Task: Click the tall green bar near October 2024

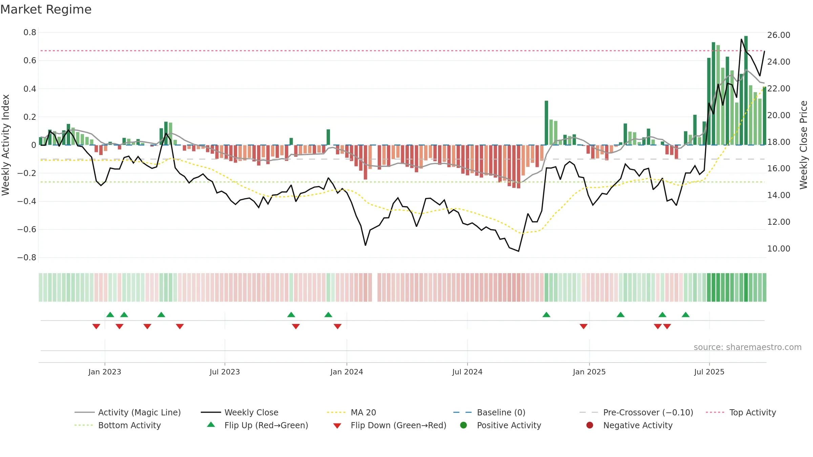Action: (x=546, y=123)
